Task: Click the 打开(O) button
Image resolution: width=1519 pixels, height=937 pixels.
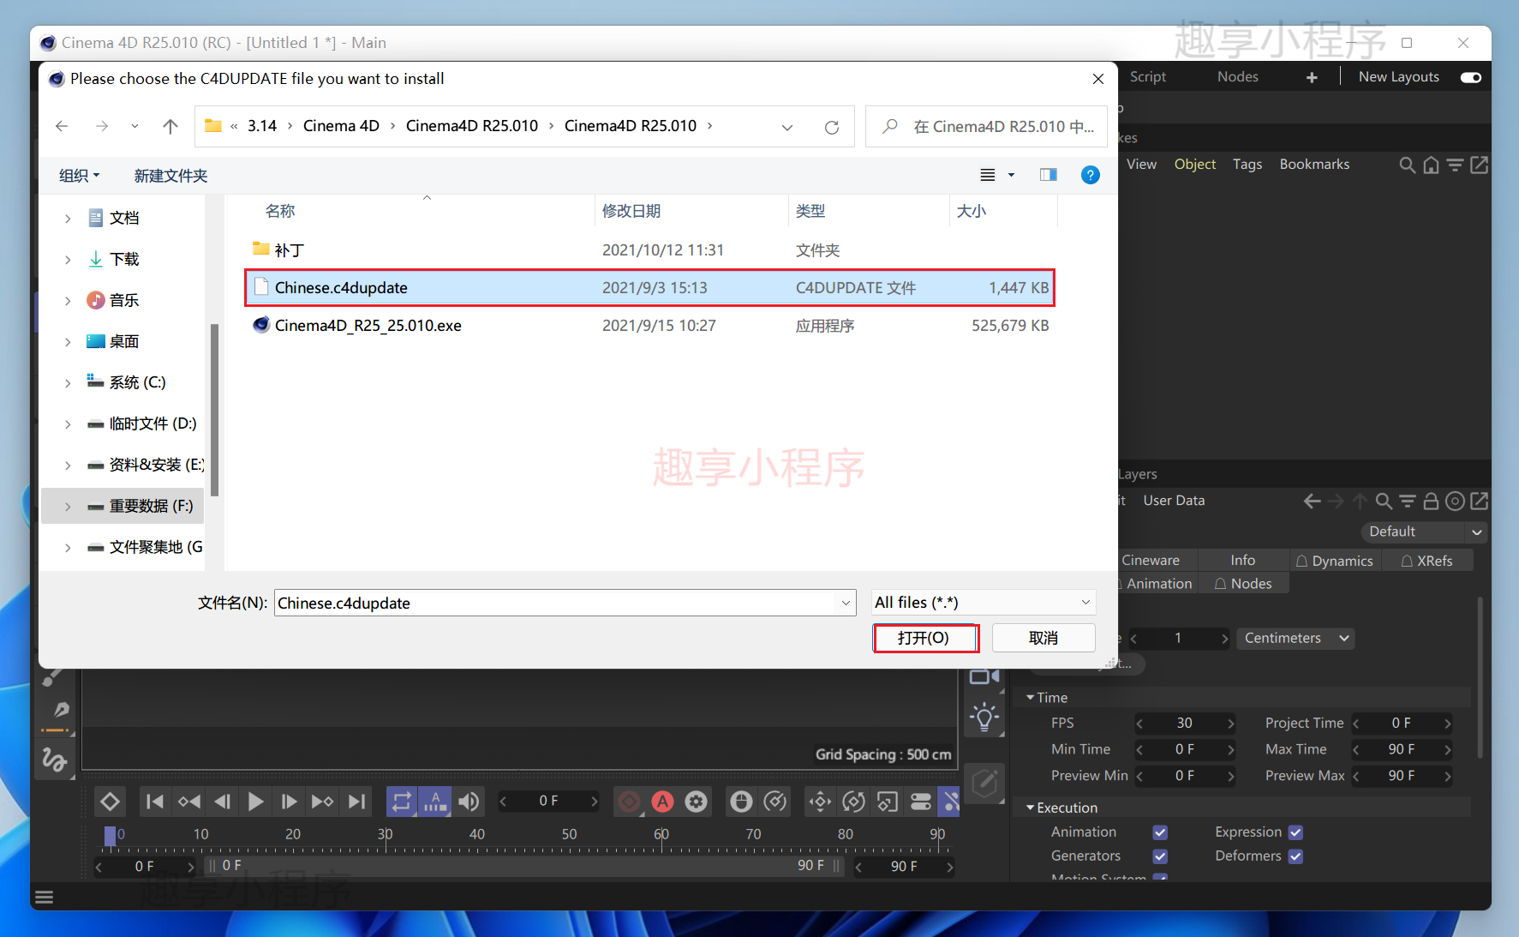Action: pos(925,638)
